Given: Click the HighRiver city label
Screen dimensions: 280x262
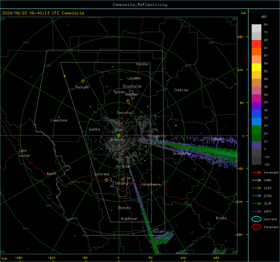Looking at the screenshot, I should tap(129, 219).
